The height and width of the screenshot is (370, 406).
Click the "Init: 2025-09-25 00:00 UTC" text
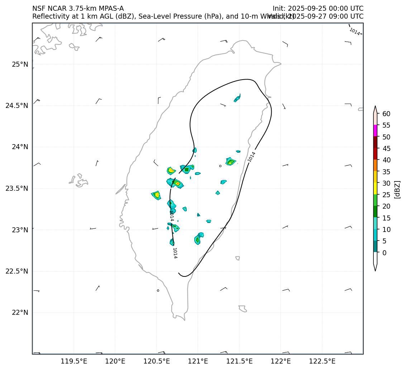(x=318, y=8)
